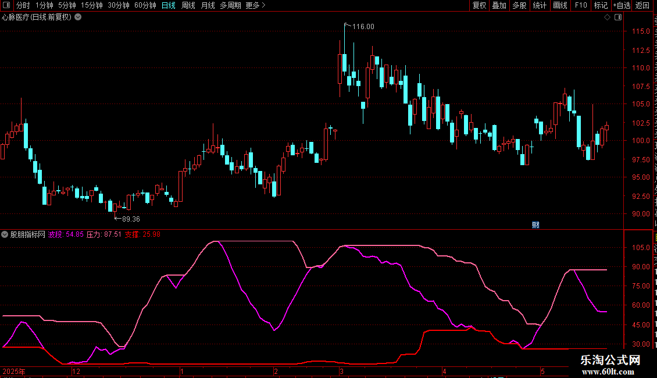The width and height of the screenshot is (657, 378).
Task: Switch to the 月线 monthly chart
Action: point(208,5)
